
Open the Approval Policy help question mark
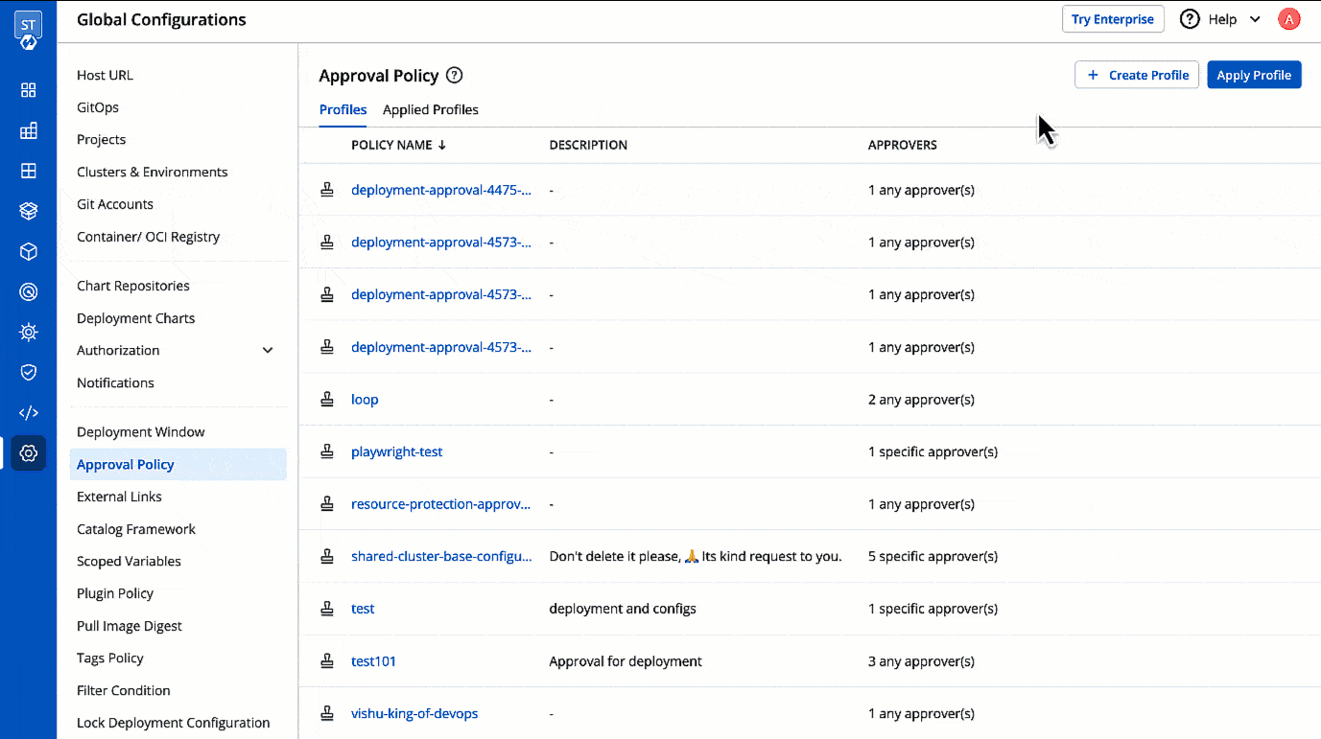tap(454, 75)
